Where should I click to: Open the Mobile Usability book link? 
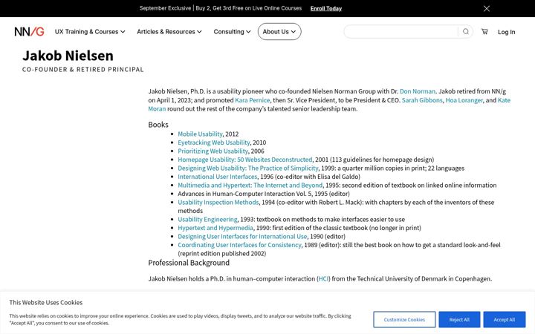[x=200, y=134]
